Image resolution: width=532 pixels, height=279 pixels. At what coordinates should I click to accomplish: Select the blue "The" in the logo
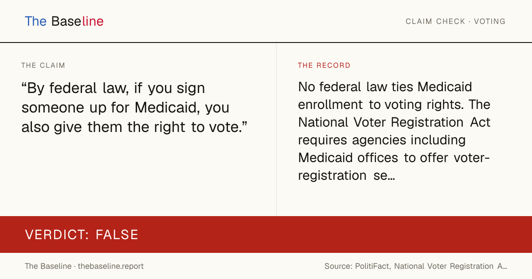pyautogui.click(x=36, y=21)
